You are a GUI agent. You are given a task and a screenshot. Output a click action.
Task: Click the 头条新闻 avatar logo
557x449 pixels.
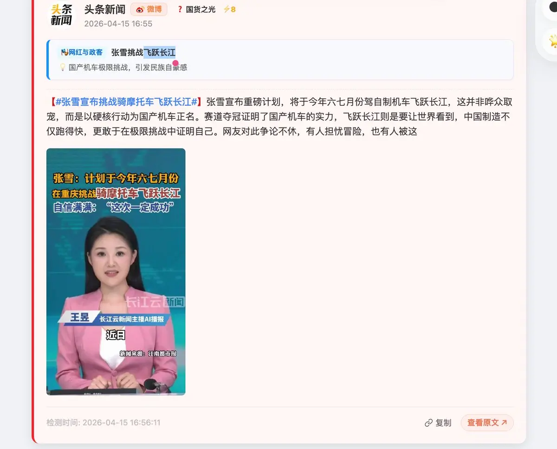pos(61,14)
